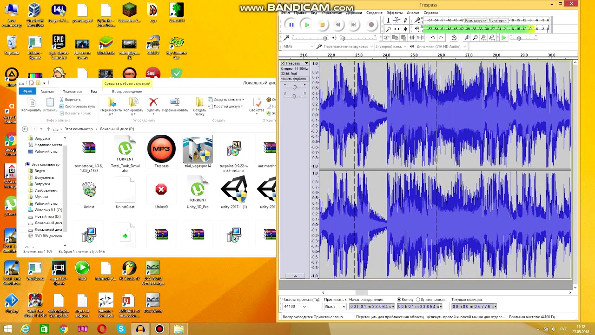The image size is (595, 335).
Task: Open the Эффекты menu in Audacity
Action: point(394,13)
